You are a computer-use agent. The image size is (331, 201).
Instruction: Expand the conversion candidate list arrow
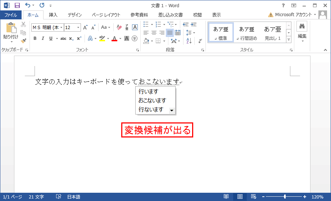coord(172,111)
